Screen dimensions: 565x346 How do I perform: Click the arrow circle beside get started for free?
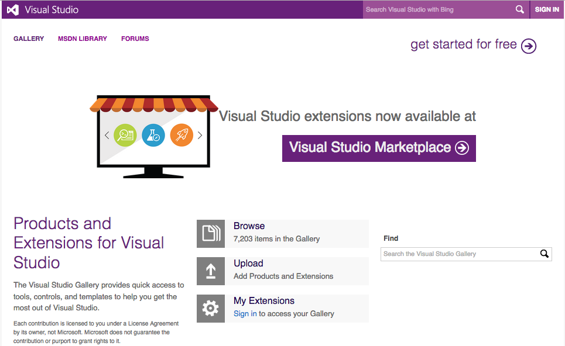point(529,46)
